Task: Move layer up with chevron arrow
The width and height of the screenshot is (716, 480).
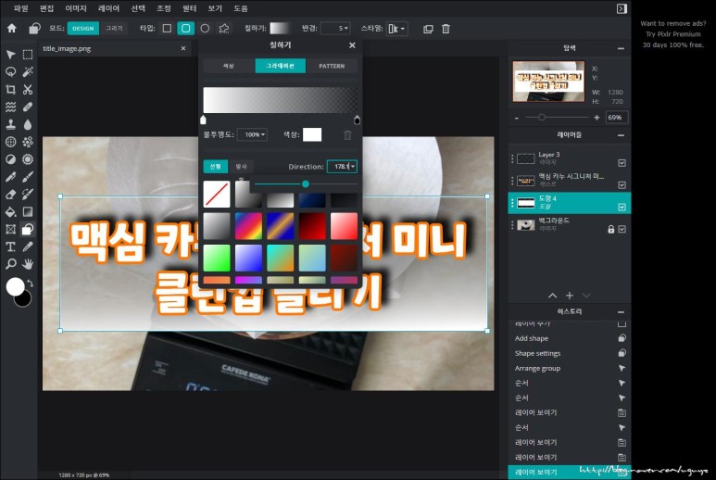Action: pos(553,296)
